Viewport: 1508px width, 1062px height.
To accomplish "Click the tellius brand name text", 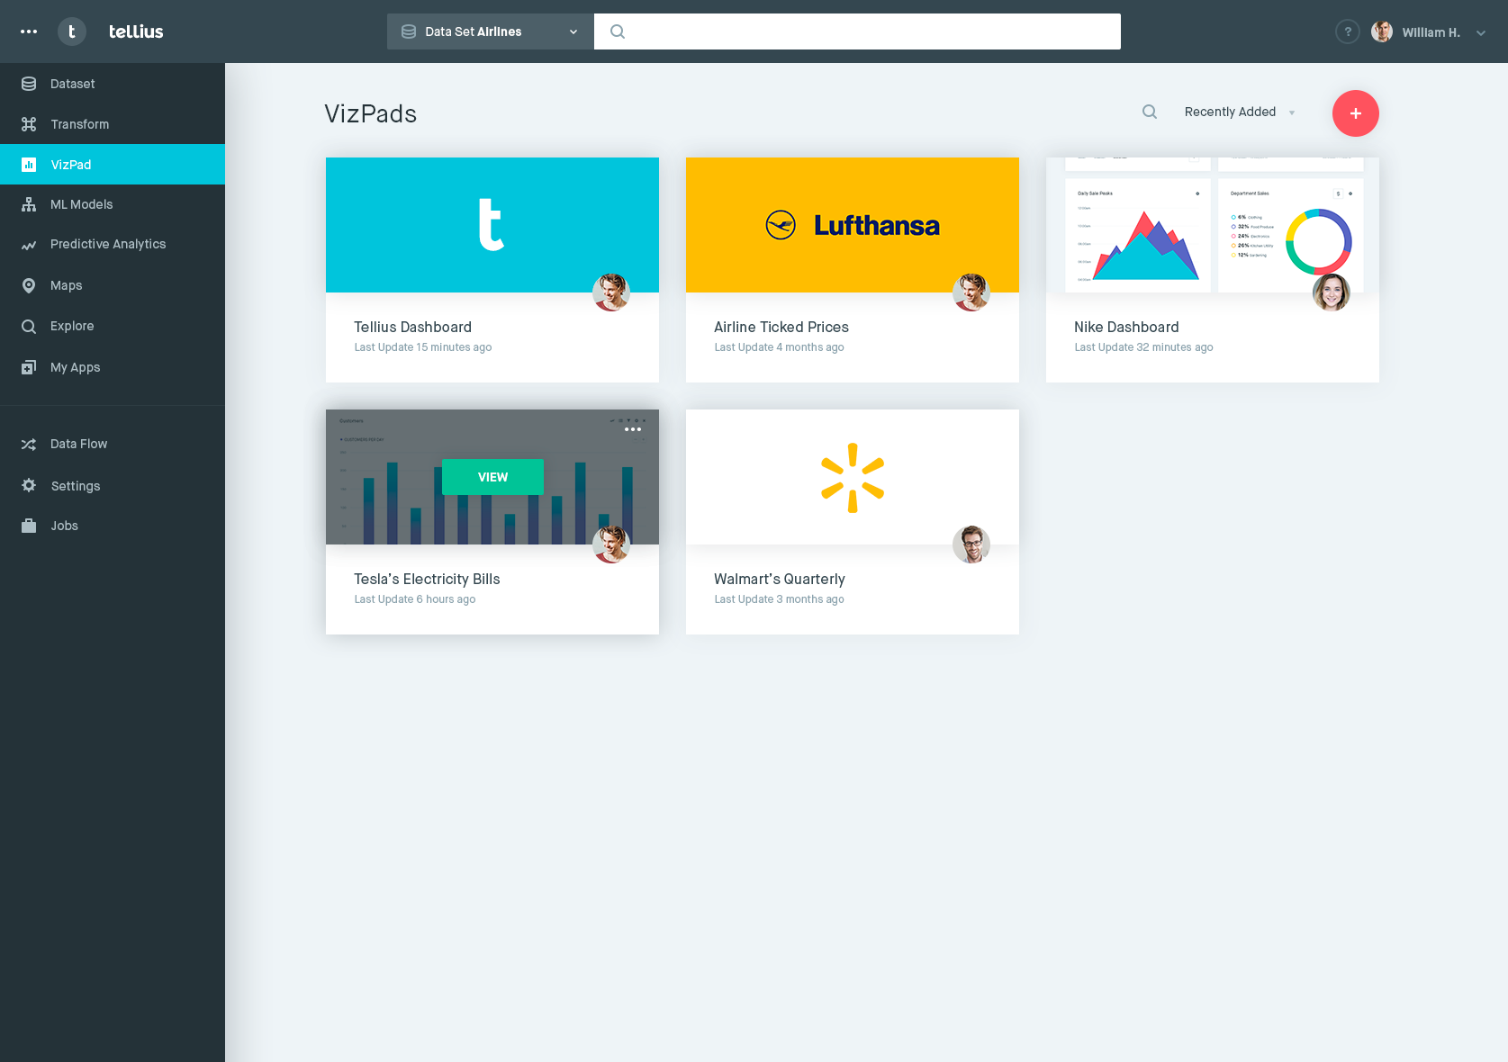I will 136,31.
